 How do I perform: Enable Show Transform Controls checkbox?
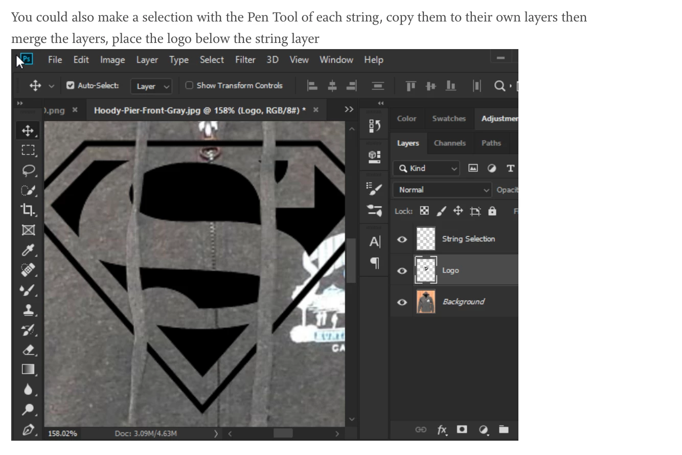tap(189, 85)
